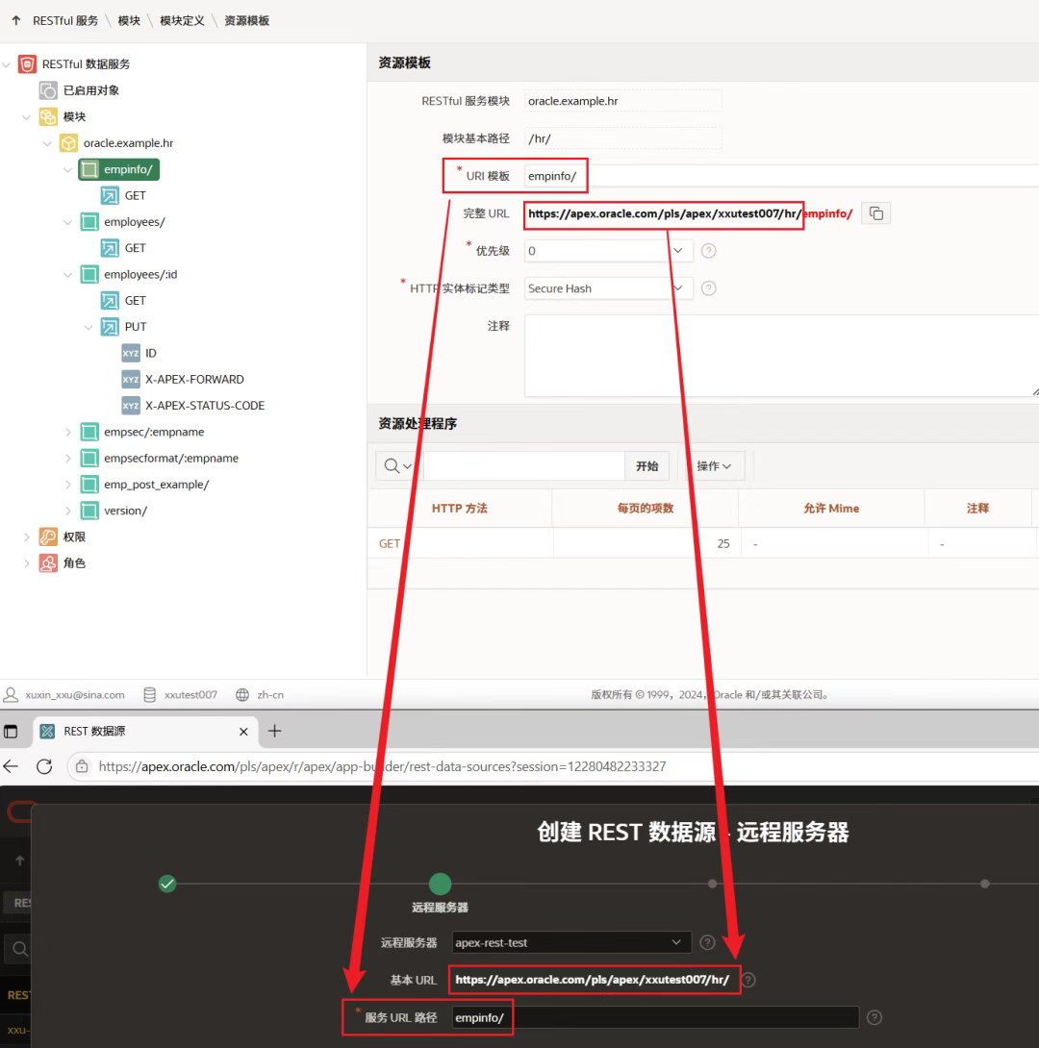
Task: Go back in the browser
Action: (x=11, y=766)
